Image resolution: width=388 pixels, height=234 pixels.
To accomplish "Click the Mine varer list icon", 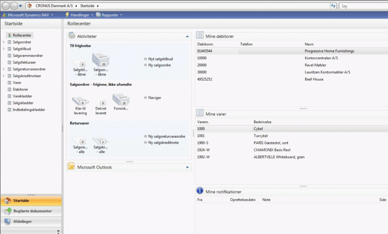I will [200, 113].
